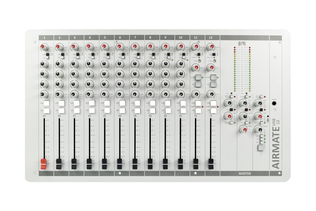This screenshot has height=211, width=316.
Task: Click the built-in microphone icon
Action: pyautogui.click(x=268, y=120)
